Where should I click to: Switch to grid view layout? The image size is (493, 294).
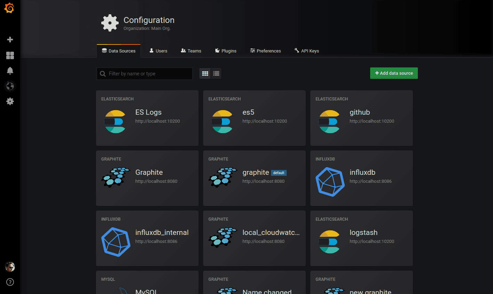pos(205,73)
